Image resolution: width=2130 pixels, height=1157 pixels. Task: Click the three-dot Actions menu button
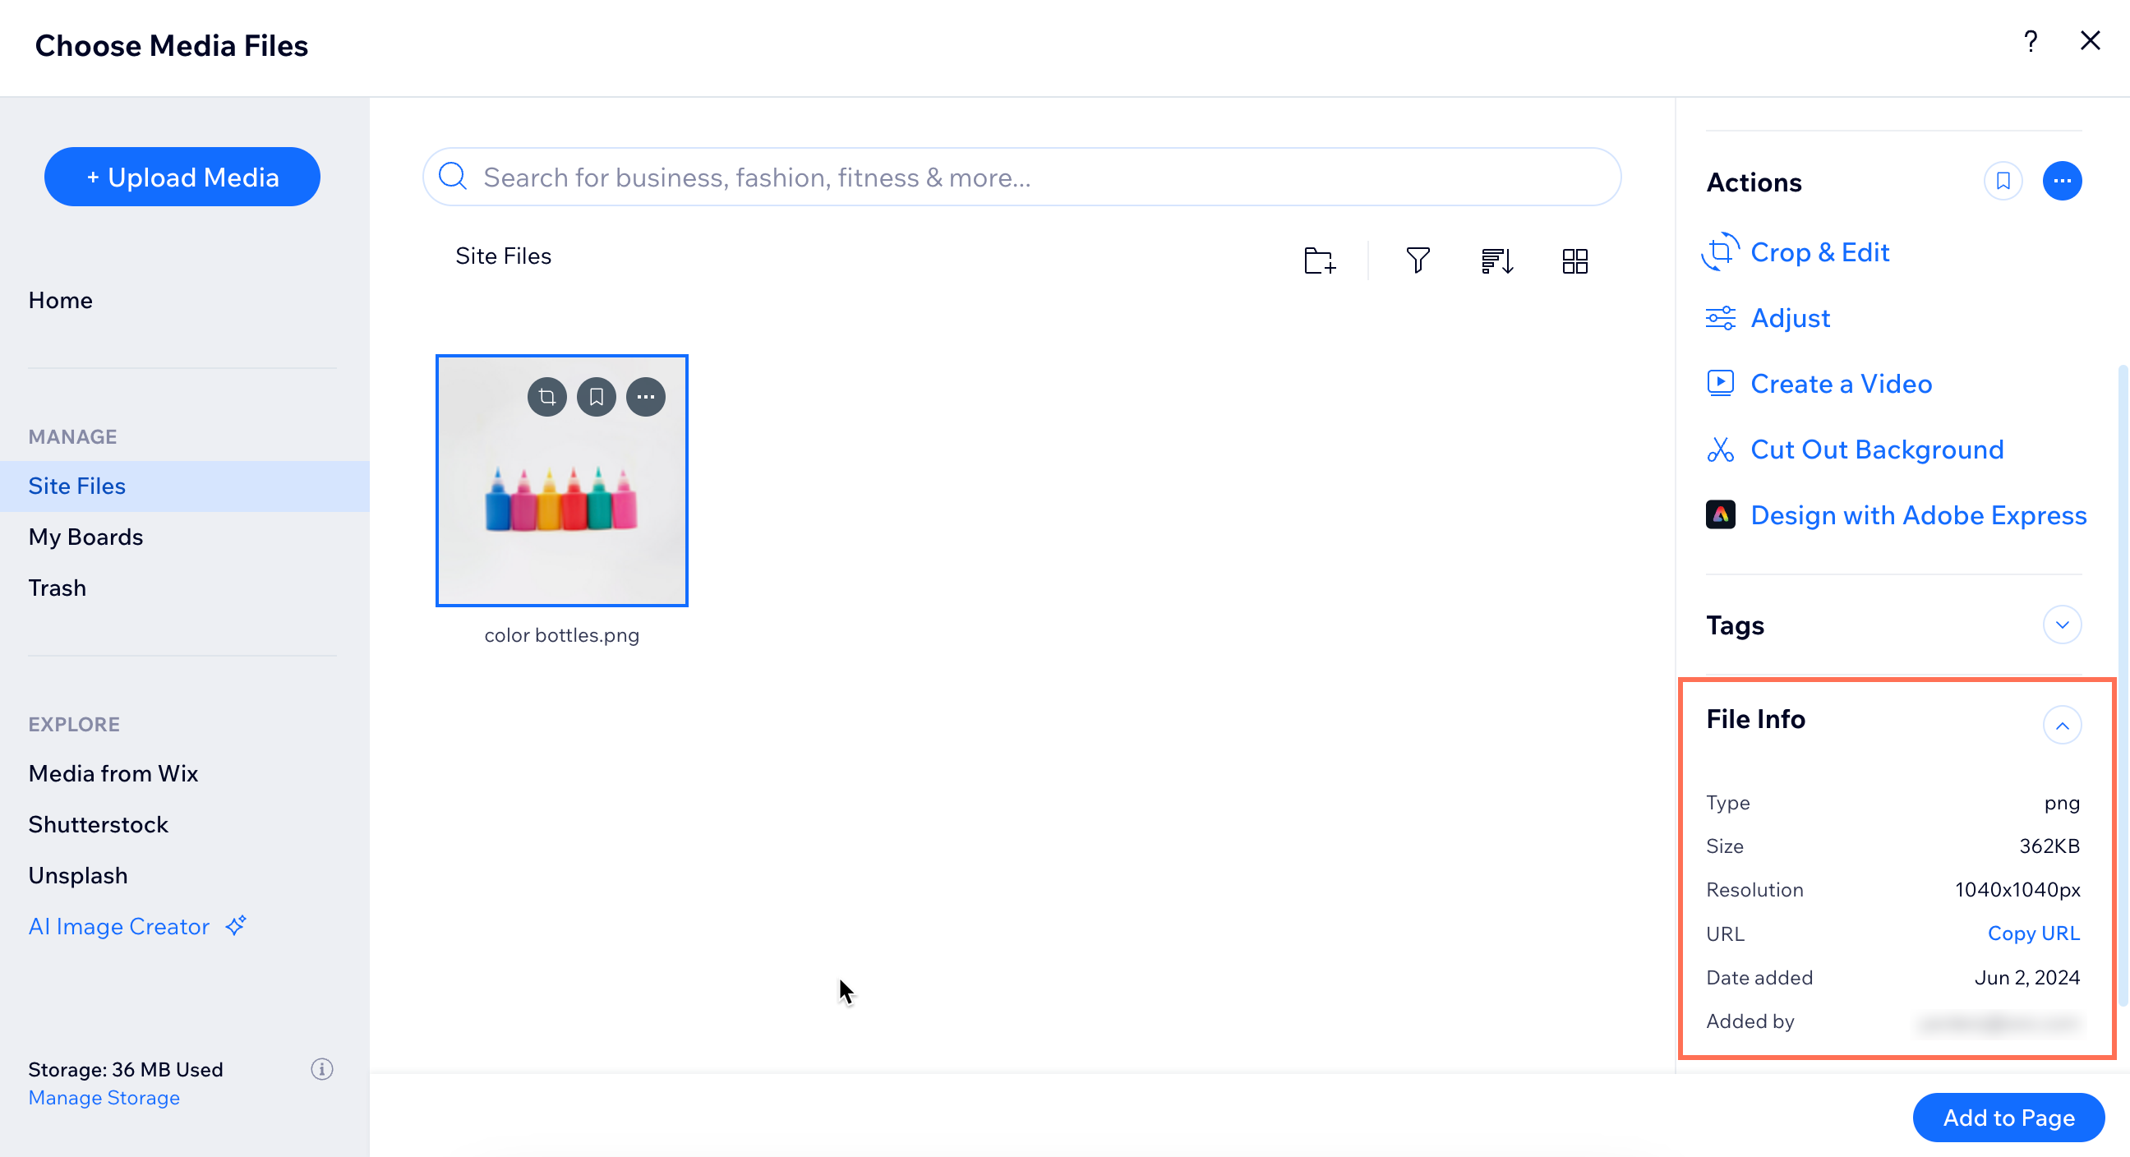[2062, 181]
